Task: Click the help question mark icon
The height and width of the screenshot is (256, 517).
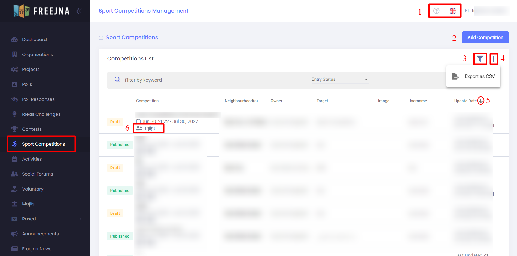Action: tap(436, 11)
